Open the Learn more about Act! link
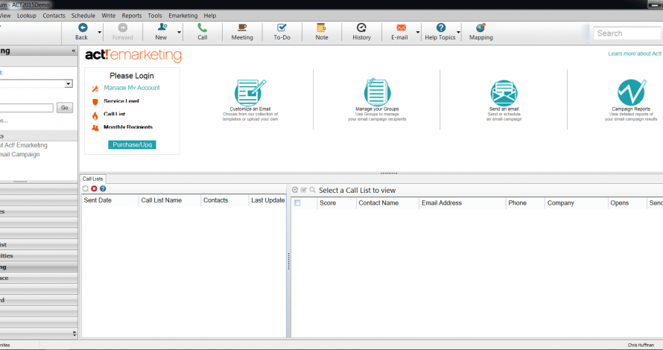Screen dimensions: 663x350 [x=635, y=54]
